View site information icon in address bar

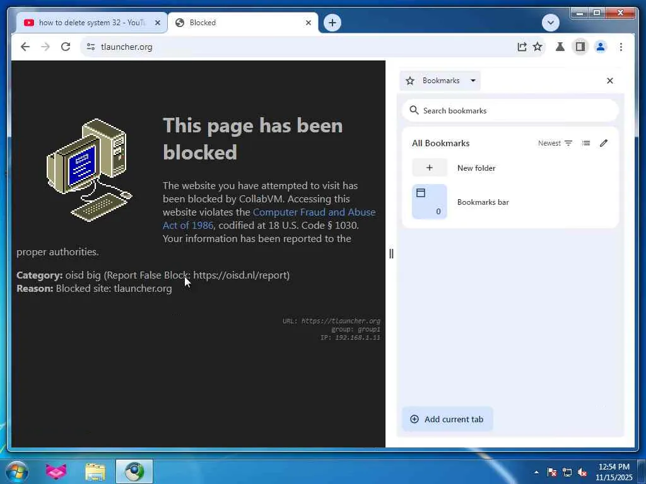(91, 47)
